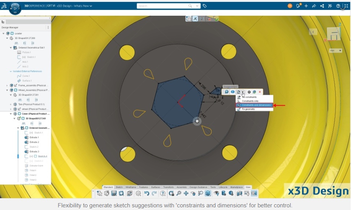This screenshot has height=210, width=351.
Task: Expand the Tyre (Physical Product) node
Action: pos(11,104)
